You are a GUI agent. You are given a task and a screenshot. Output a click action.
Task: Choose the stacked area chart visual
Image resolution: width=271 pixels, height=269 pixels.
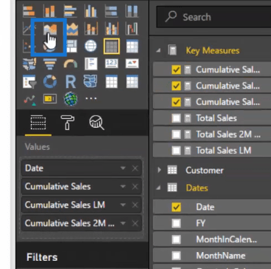(72, 29)
